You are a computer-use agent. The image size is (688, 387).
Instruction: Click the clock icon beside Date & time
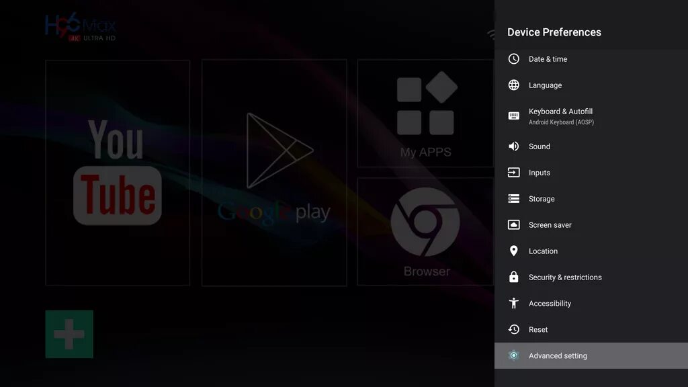pyautogui.click(x=513, y=59)
